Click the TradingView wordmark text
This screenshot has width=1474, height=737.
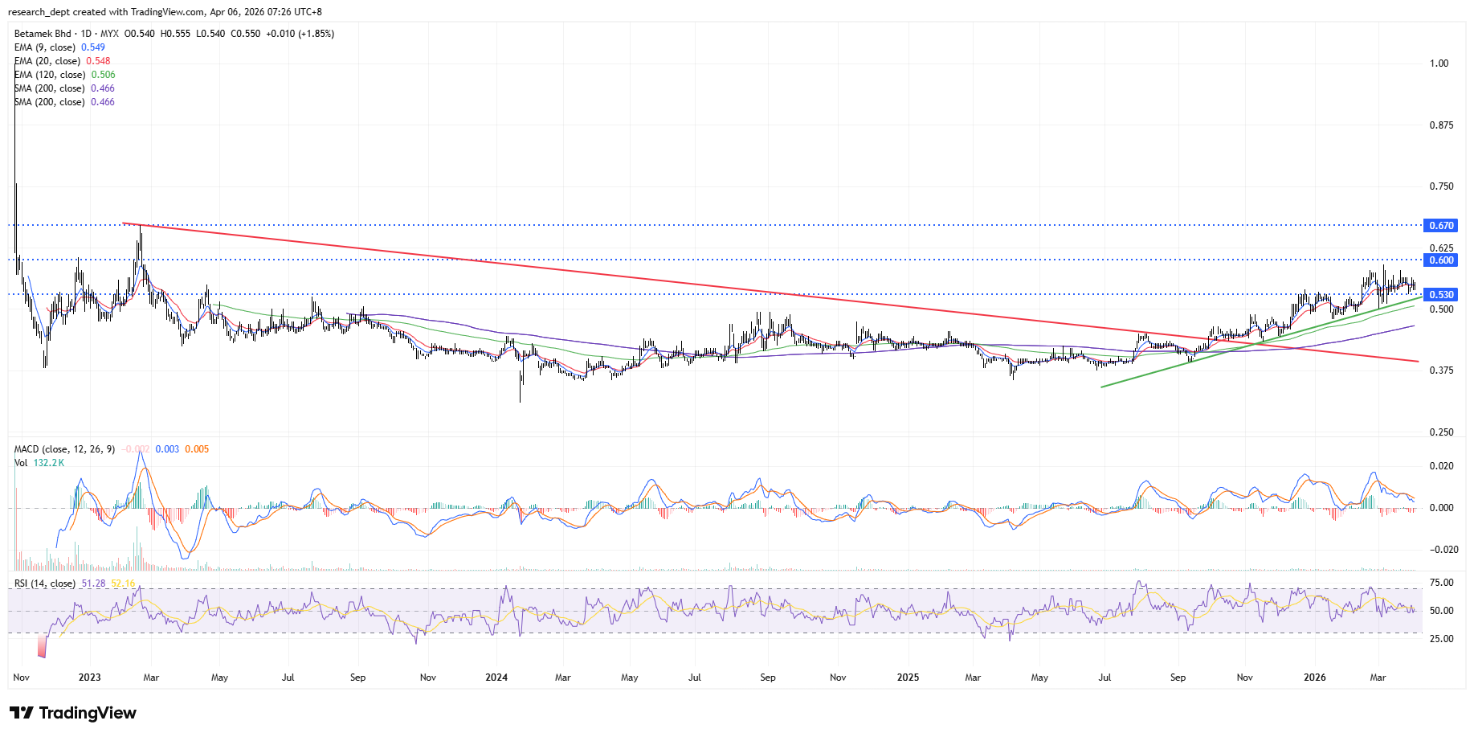pyautogui.click(x=88, y=713)
